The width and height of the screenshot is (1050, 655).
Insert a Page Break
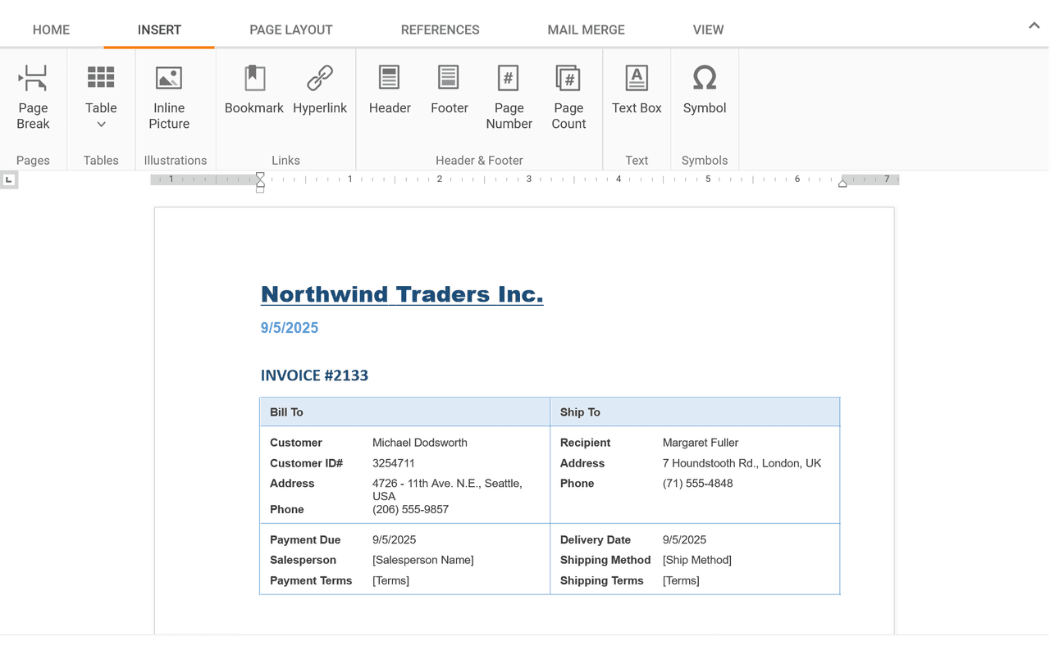click(33, 98)
